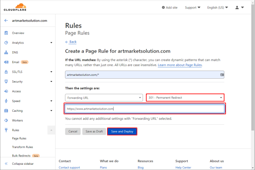The height and width of the screenshot is (170, 255).
Task: Click the icon inside URL match field
Action: click(222, 75)
